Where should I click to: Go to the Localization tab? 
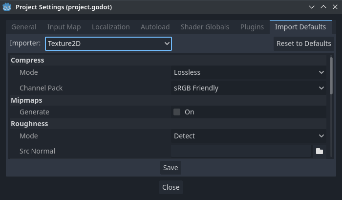111,27
